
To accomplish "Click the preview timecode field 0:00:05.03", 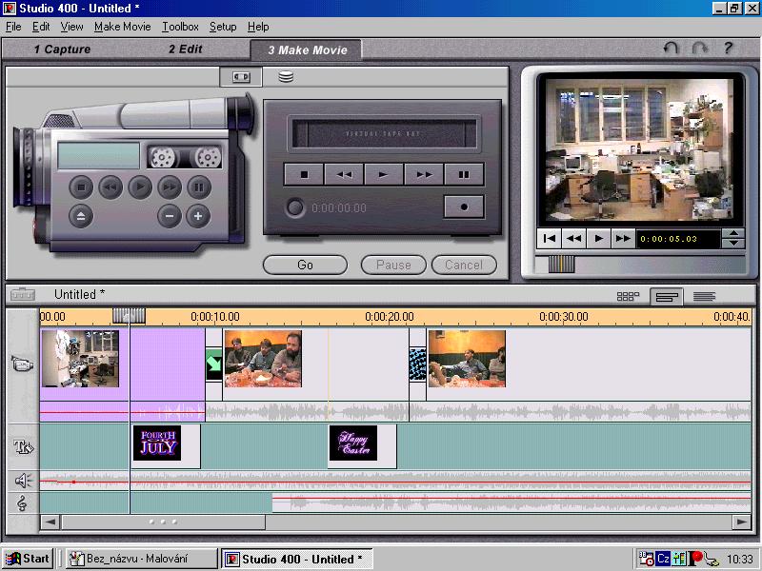I will tap(678, 239).
